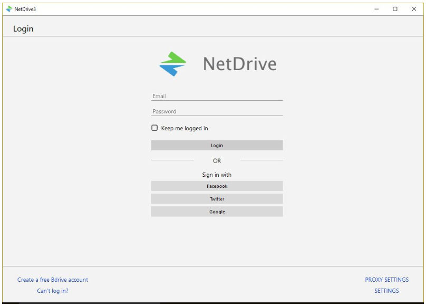Click the NetDrive wordmark text
Screen dimensions: 426x306
coord(239,64)
